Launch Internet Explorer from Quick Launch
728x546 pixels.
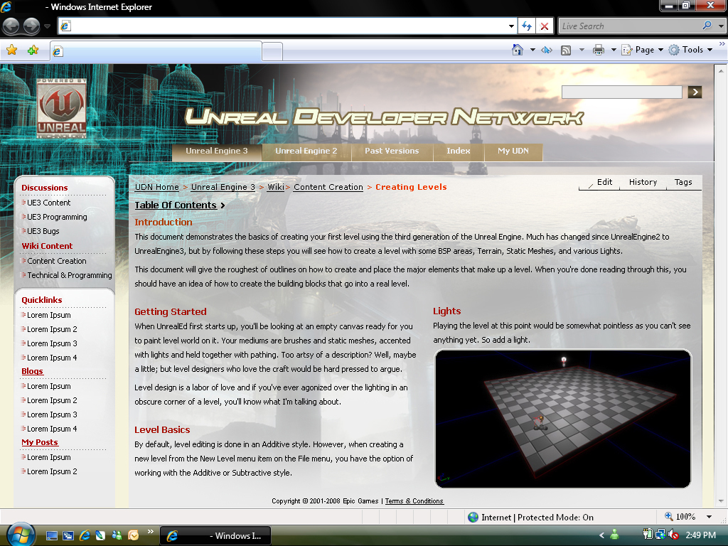pos(85,536)
